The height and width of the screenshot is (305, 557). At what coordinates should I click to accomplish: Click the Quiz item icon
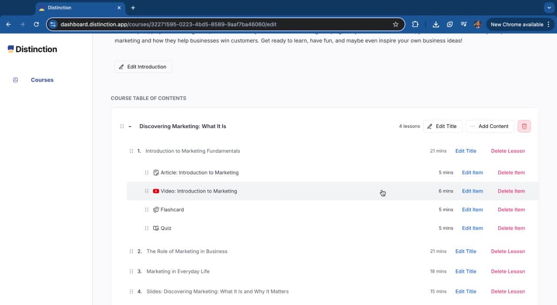(156, 228)
